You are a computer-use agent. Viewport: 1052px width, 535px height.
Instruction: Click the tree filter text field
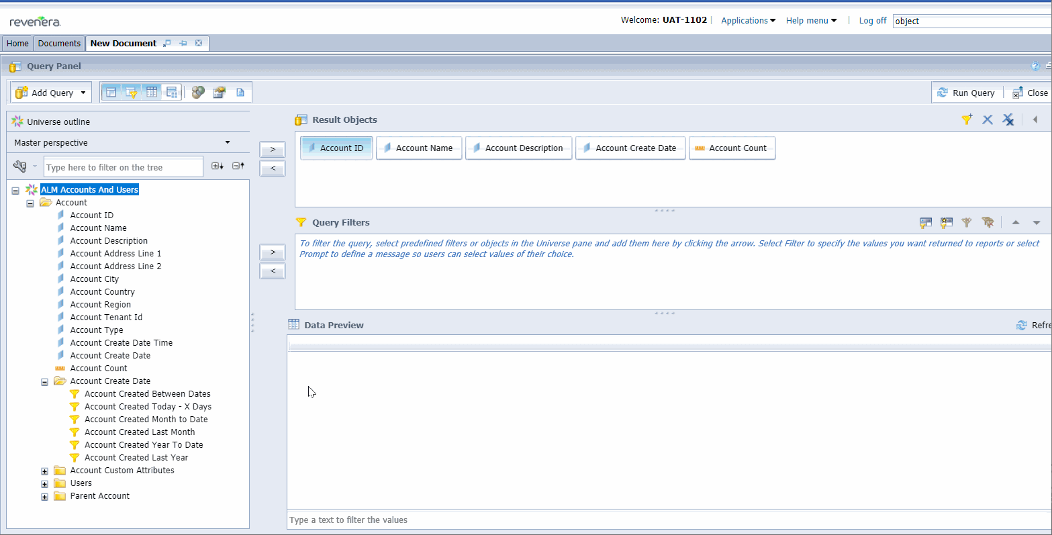[x=124, y=166]
